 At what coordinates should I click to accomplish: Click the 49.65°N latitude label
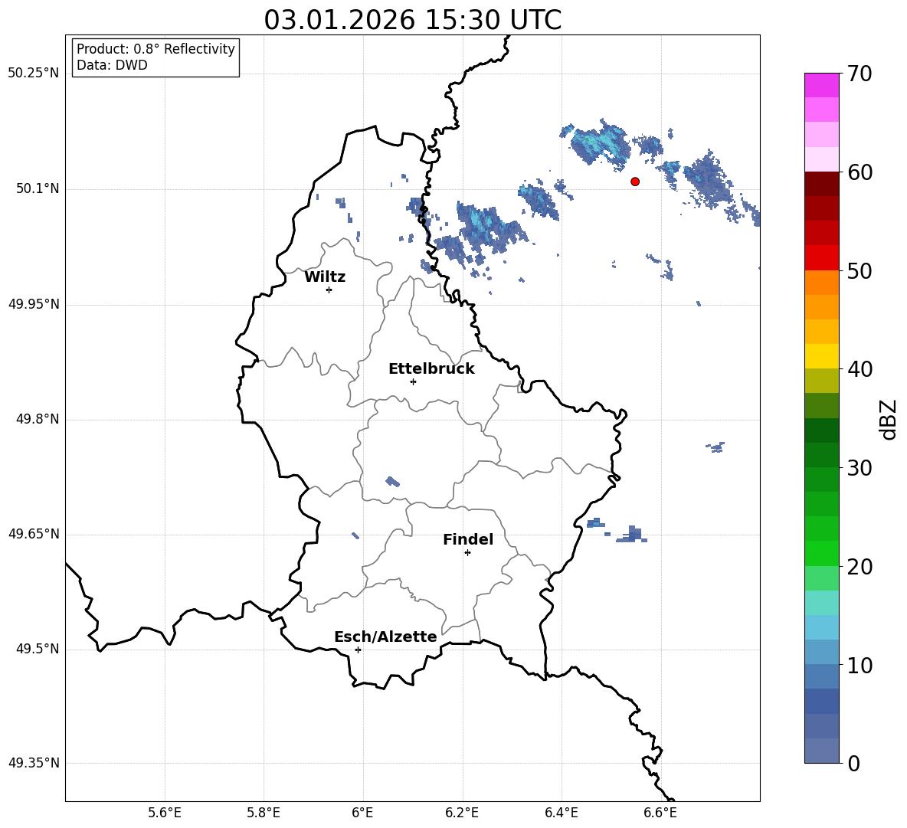tap(34, 533)
